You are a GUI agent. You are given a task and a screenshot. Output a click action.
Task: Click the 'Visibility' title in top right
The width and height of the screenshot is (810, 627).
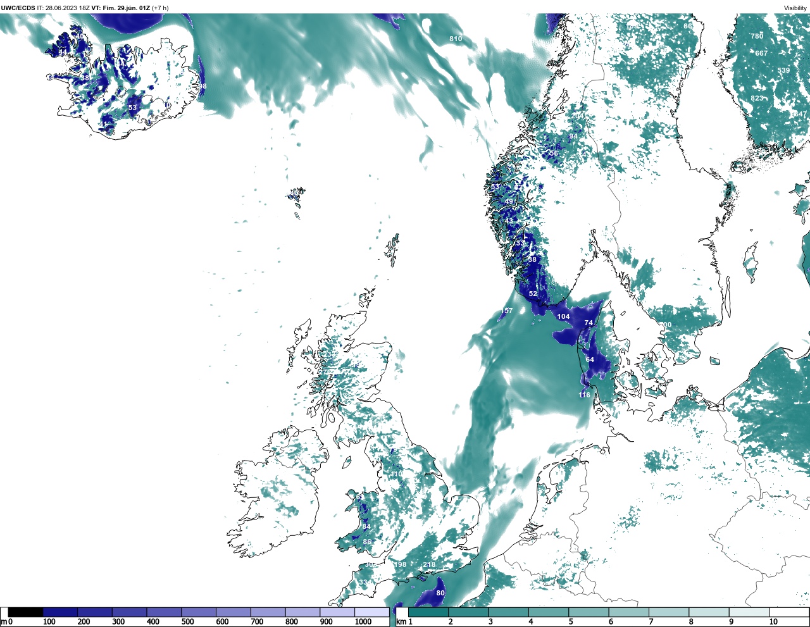(x=795, y=8)
